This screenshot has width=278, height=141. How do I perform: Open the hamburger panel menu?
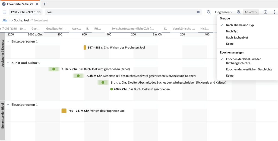point(4,12)
